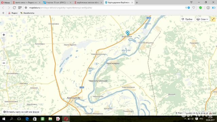Open the Яндекс bookmark
The image size is (217, 122).
point(13,13)
